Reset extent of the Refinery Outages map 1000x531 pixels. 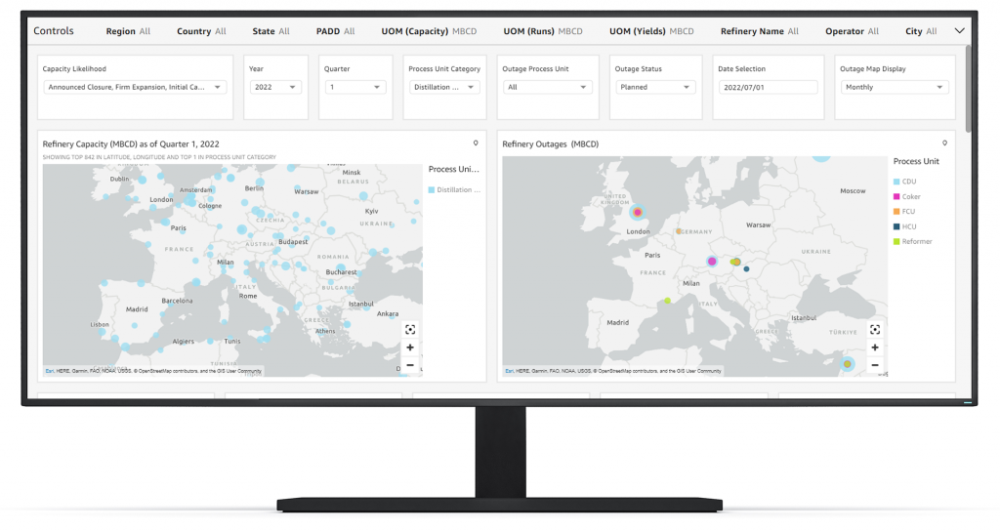(875, 330)
